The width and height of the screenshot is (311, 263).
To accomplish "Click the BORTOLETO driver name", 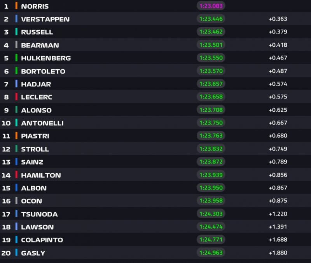I will [43, 71].
